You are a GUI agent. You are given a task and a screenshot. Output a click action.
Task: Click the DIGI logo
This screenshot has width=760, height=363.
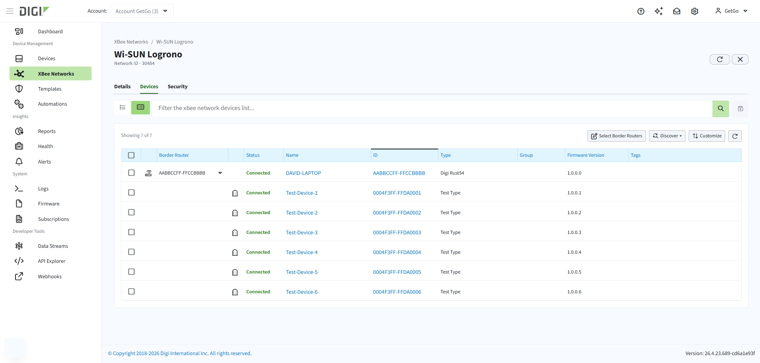[x=34, y=11]
